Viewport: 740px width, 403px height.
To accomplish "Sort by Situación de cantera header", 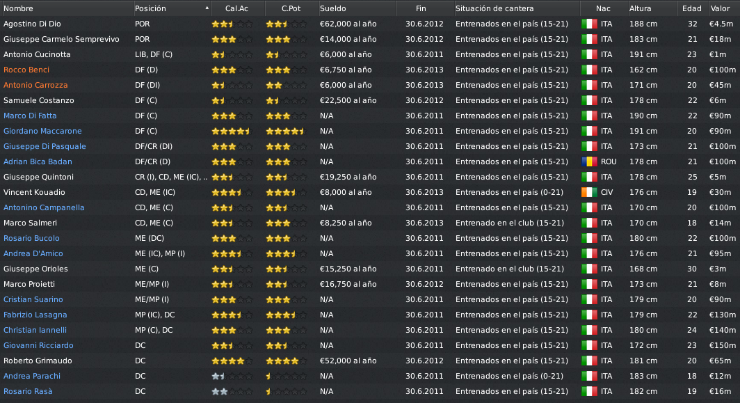I will click(x=494, y=8).
